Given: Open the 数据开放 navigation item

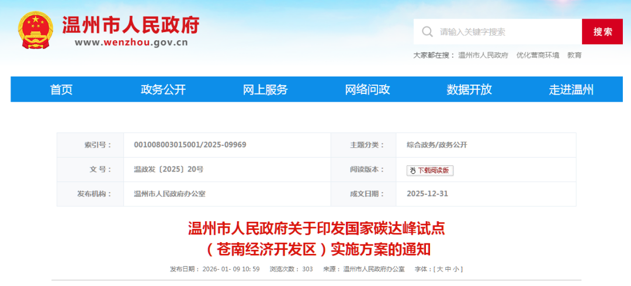Looking at the screenshot, I should [469, 89].
